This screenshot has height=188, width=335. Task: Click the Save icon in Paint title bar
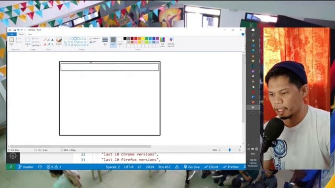point(15,30)
